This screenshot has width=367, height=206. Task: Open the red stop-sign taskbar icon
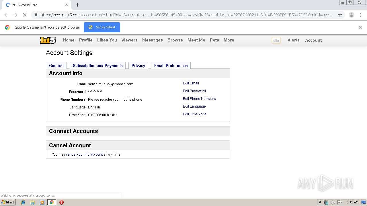pyautogui.click(x=61, y=202)
